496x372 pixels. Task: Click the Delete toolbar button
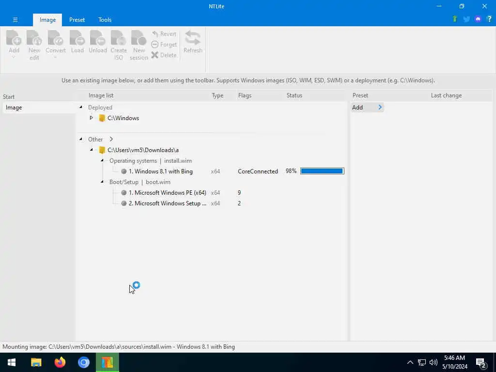tap(164, 55)
